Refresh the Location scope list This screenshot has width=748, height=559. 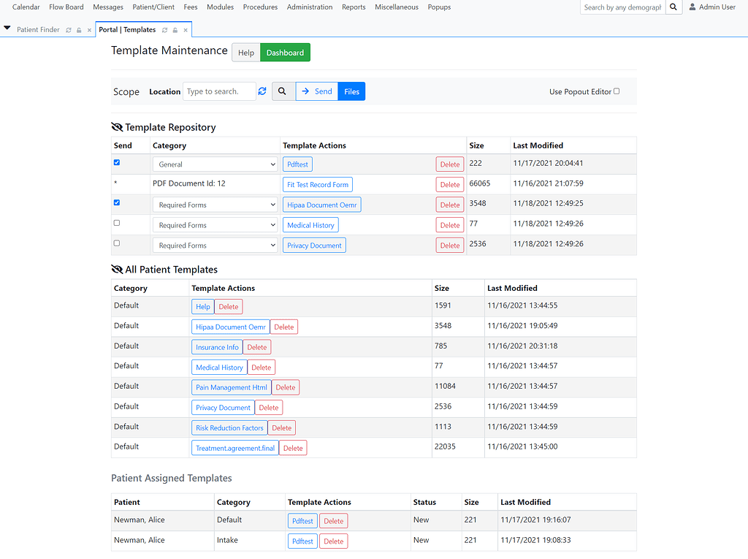(x=262, y=91)
